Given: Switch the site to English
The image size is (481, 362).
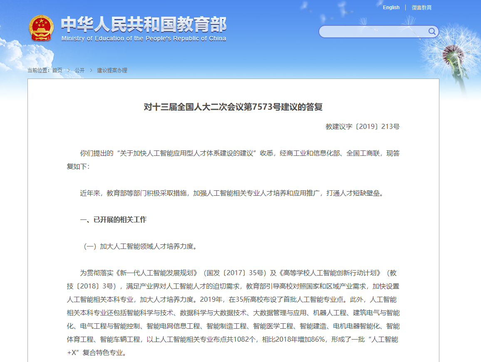Looking at the screenshot, I should point(391,7).
